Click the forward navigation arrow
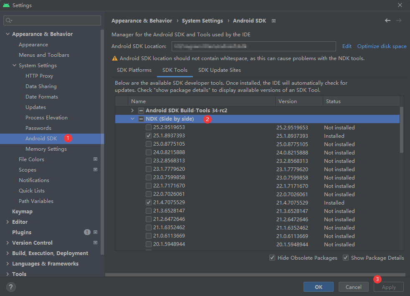 pos(399,20)
